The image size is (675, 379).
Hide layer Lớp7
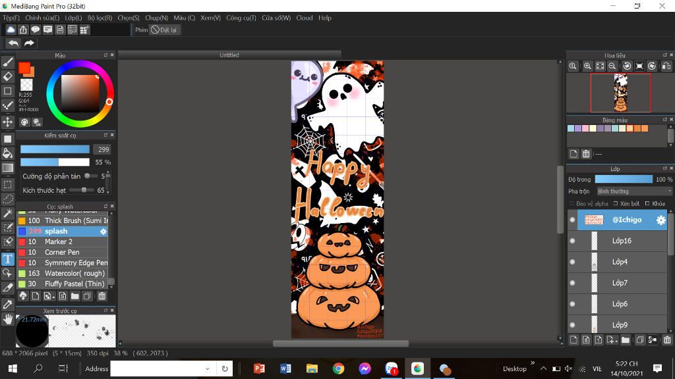click(572, 283)
